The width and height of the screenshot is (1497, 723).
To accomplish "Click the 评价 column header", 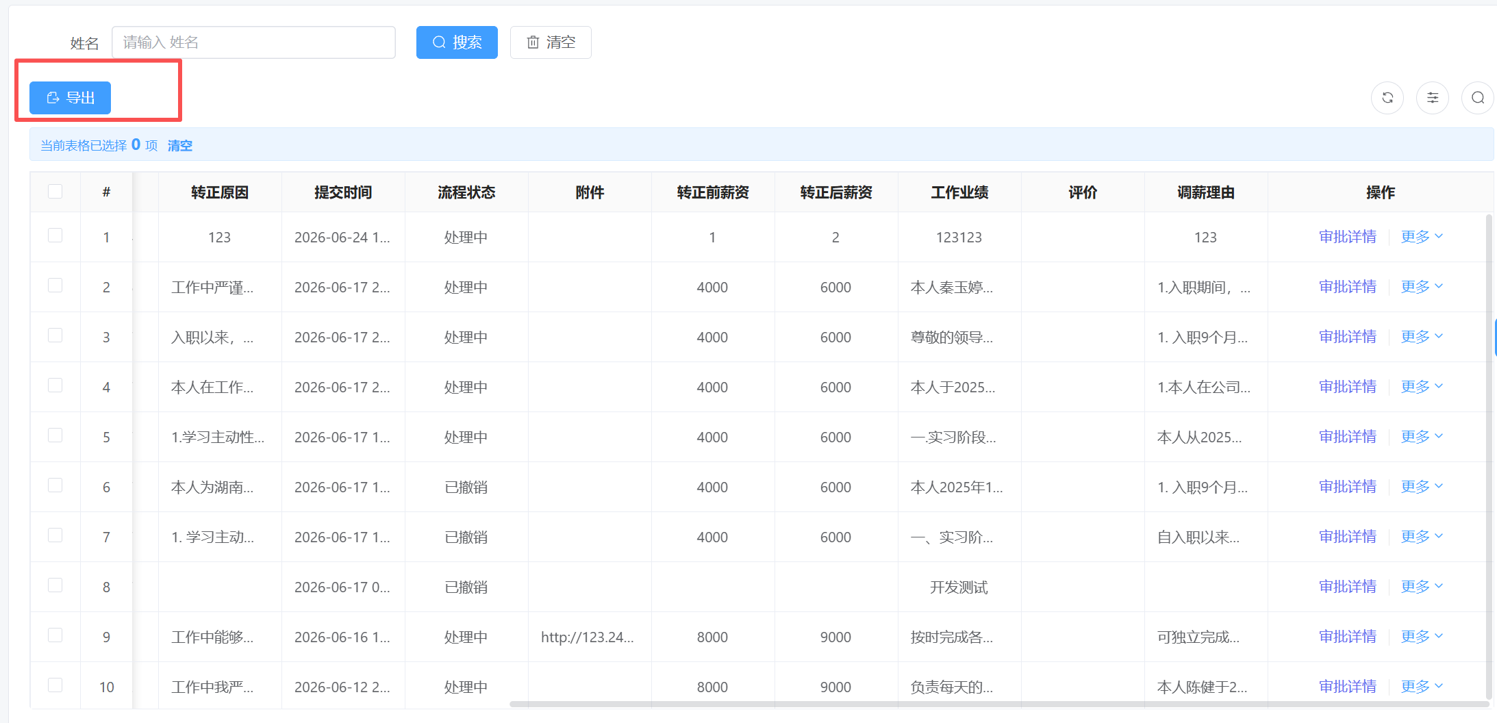I will click(1083, 192).
